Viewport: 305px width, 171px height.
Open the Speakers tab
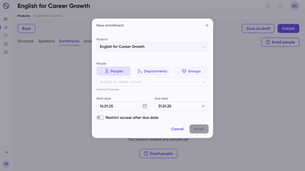[x=46, y=41]
